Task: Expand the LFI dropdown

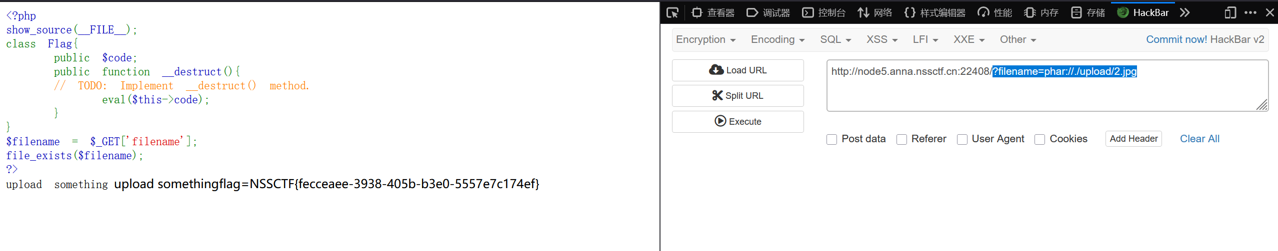Action: pyautogui.click(x=925, y=40)
